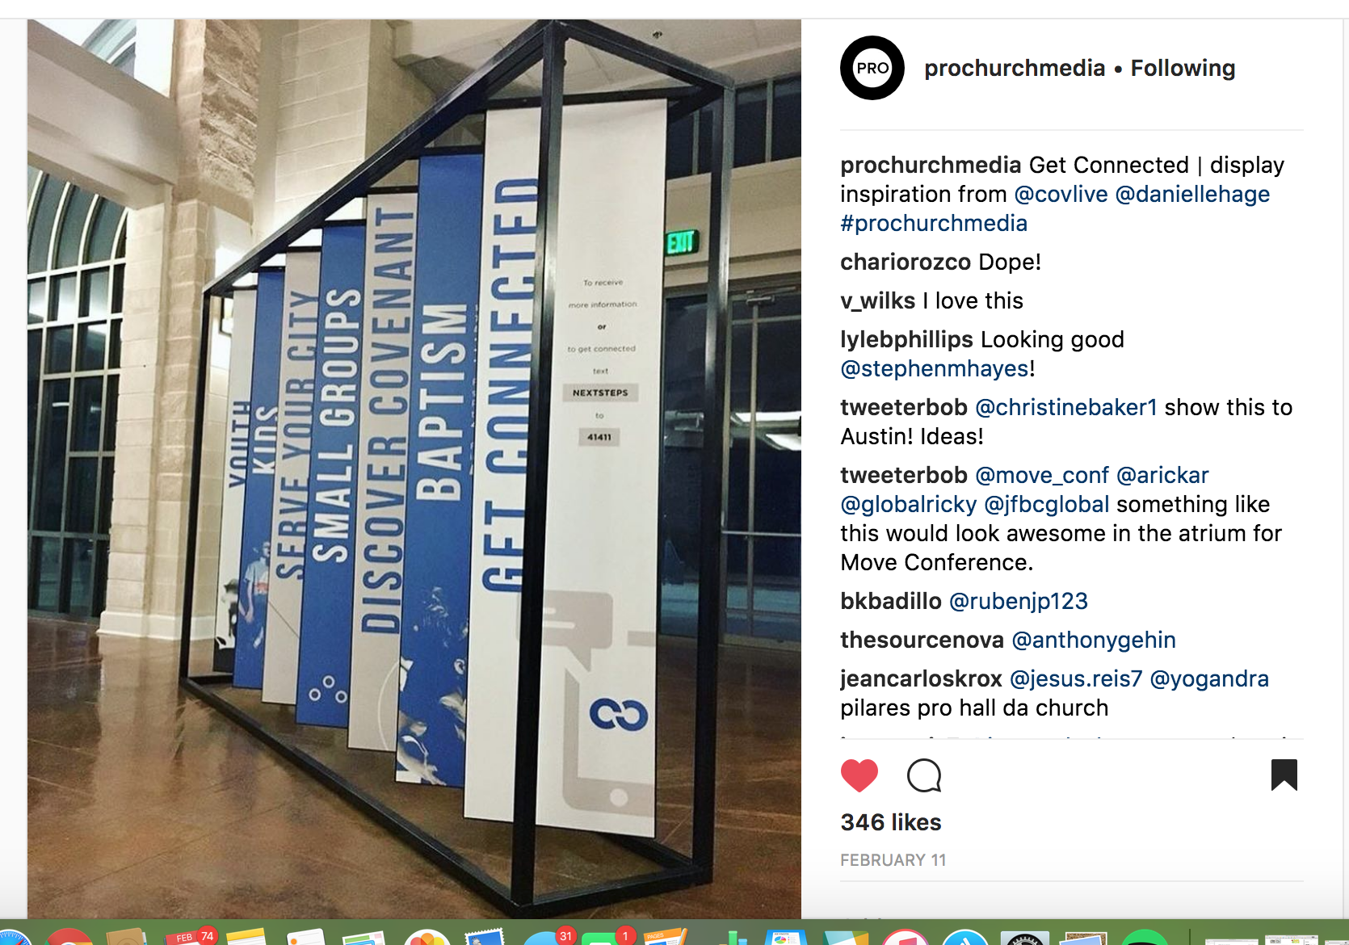The height and width of the screenshot is (945, 1349).
Task: Click the Following button
Action: 1183,68
